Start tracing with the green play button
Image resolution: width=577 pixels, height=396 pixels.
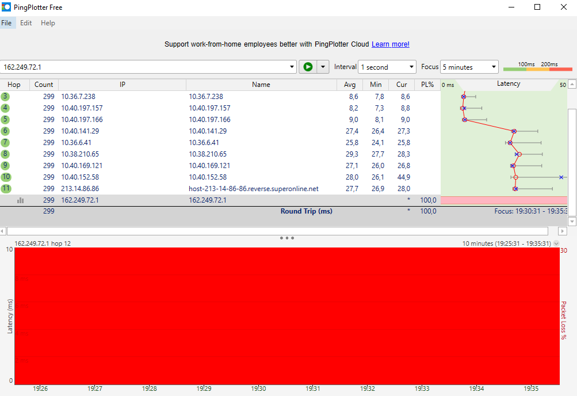click(308, 67)
